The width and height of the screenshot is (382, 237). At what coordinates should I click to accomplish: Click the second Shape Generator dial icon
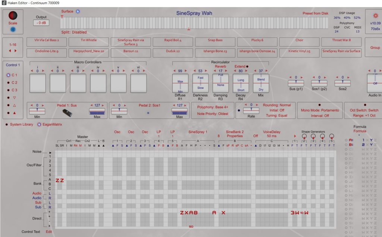tap(313, 136)
